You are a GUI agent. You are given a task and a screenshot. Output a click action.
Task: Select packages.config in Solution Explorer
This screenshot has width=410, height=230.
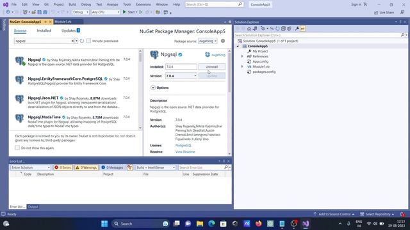264,72
